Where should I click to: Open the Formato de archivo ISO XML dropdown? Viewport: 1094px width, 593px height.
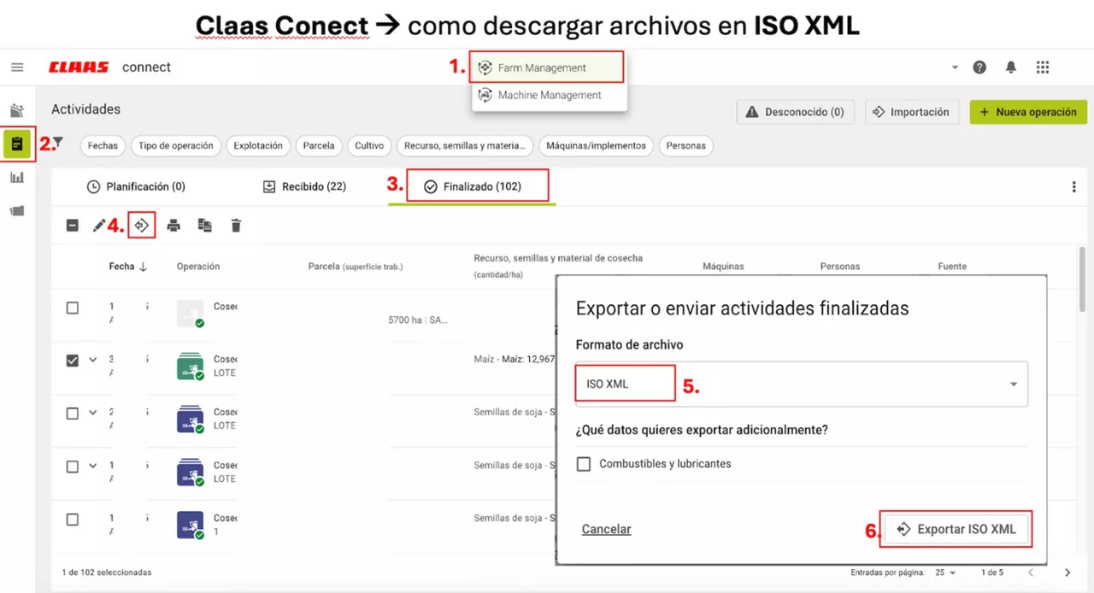[802, 384]
